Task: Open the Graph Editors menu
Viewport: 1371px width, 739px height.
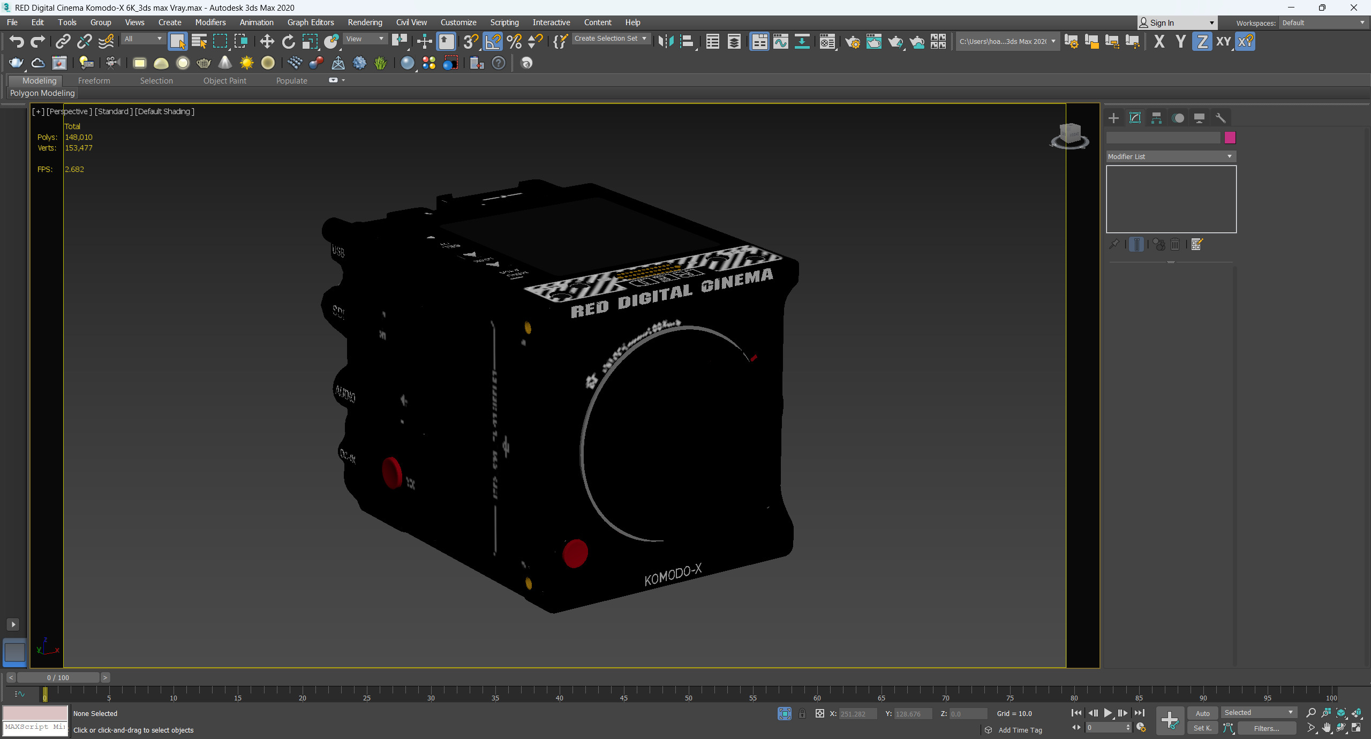Action: [311, 22]
